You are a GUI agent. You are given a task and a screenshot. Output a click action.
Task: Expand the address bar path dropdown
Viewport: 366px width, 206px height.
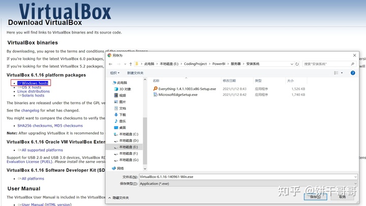pos(292,64)
